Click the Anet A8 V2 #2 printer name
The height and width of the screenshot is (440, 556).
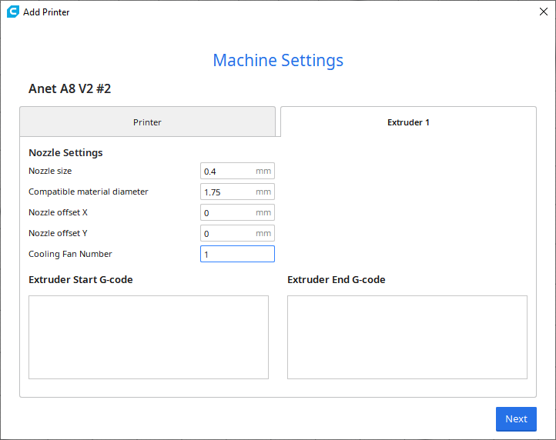[69, 88]
